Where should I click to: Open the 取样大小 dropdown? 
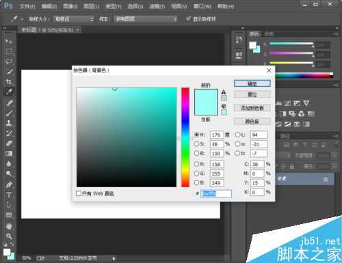(73, 19)
